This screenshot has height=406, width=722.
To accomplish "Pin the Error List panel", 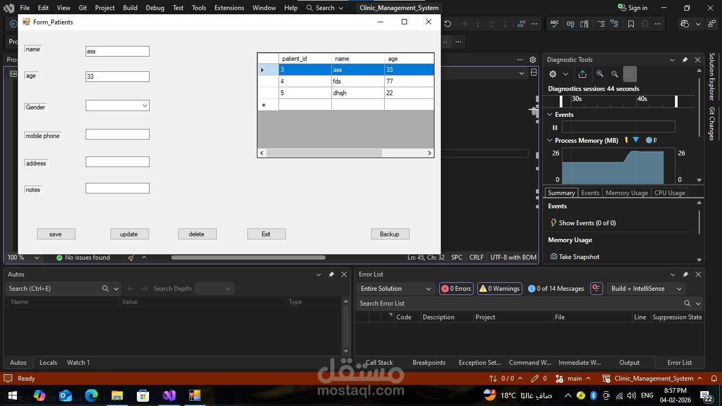I will click(x=686, y=274).
